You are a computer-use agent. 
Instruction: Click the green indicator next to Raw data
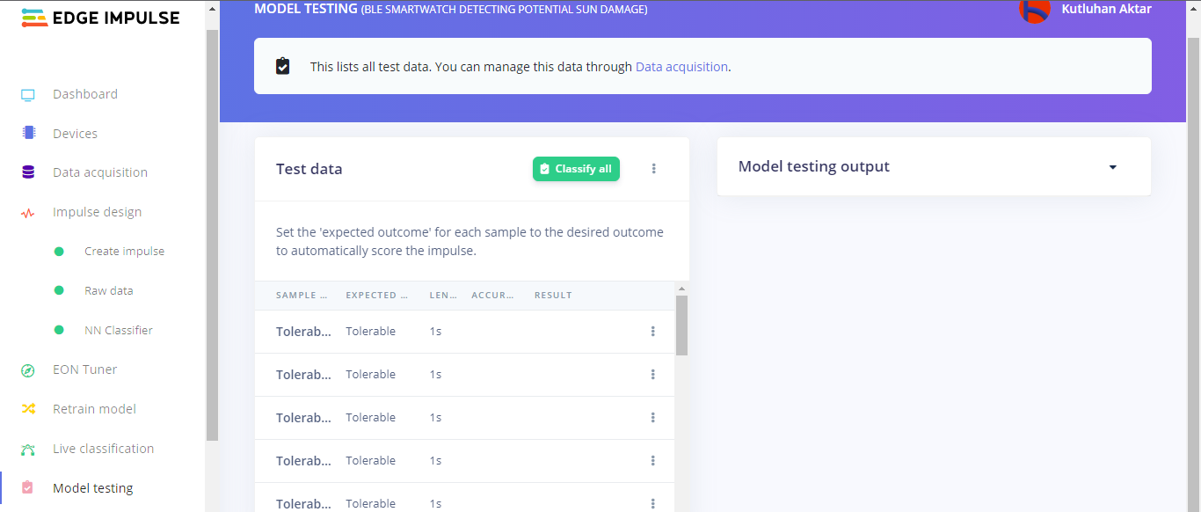(59, 290)
